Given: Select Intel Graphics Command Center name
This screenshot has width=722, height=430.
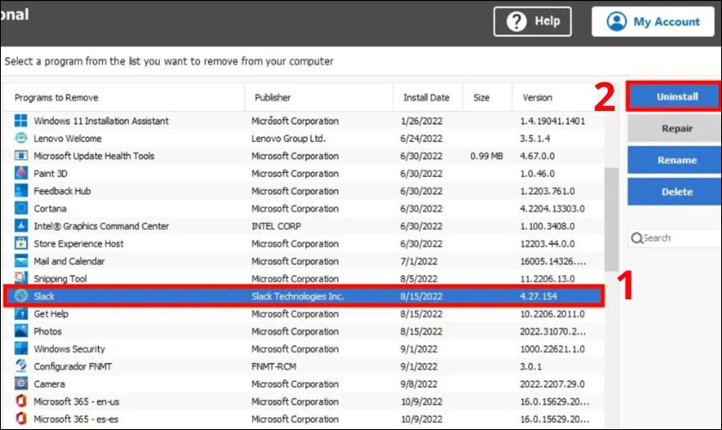Looking at the screenshot, I should tap(101, 226).
